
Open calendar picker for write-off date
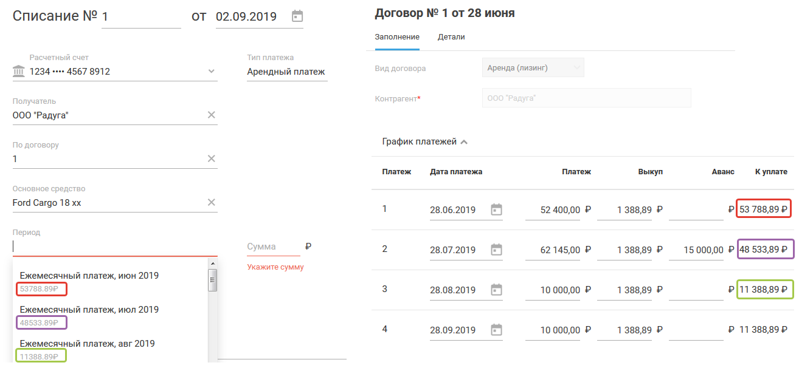[x=297, y=16]
